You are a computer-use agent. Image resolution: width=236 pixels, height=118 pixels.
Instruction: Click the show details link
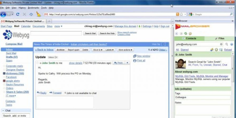click(76, 63)
